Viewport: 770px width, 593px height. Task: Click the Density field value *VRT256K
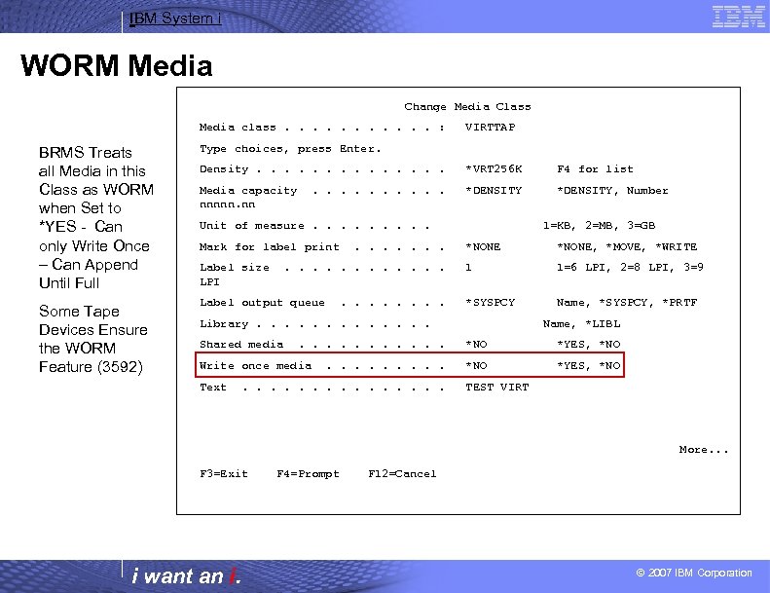(x=494, y=169)
